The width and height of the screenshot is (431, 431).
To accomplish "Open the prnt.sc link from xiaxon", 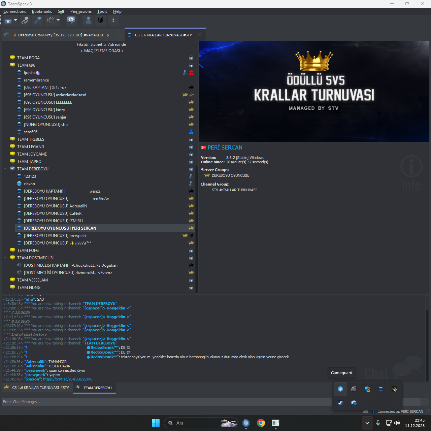I will click(68, 379).
